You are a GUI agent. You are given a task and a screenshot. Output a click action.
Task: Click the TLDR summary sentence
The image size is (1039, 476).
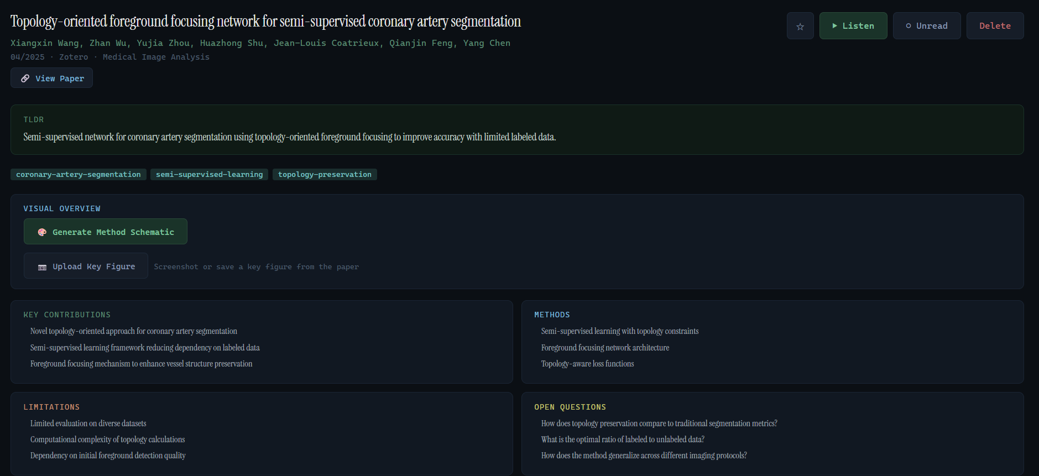tap(289, 137)
